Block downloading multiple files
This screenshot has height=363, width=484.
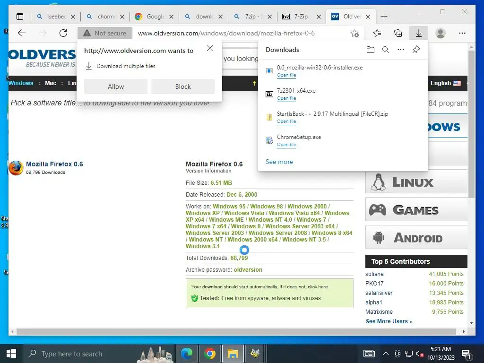(x=183, y=86)
